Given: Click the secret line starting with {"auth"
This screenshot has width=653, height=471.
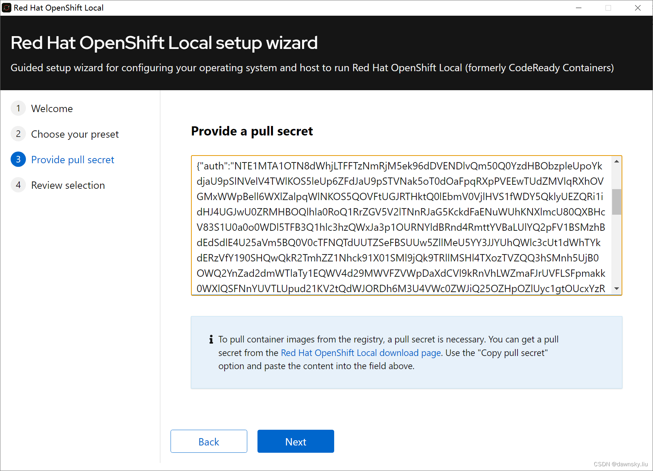Looking at the screenshot, I should [399, 166].
